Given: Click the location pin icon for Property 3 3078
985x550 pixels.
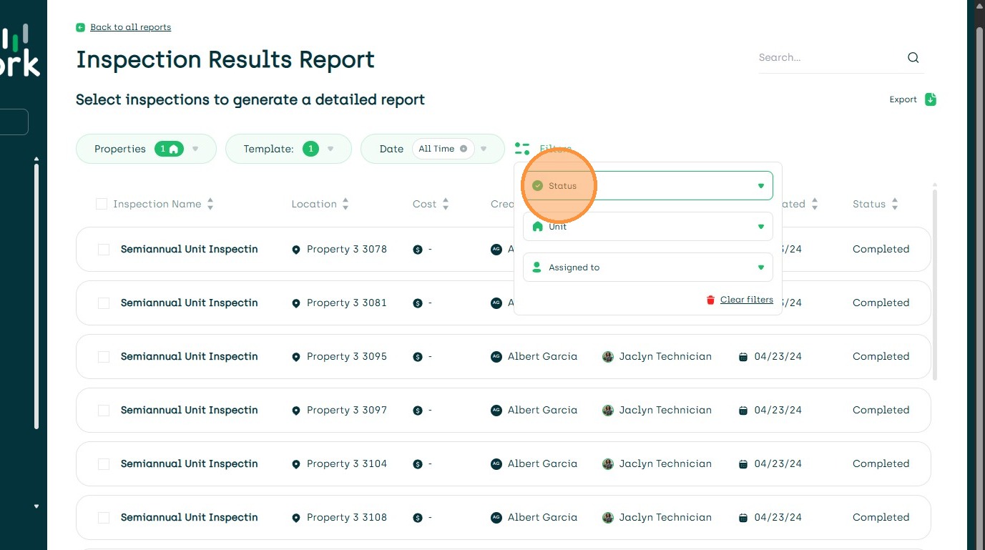Looking at the screenshot, I should click(x=296, y=250).
